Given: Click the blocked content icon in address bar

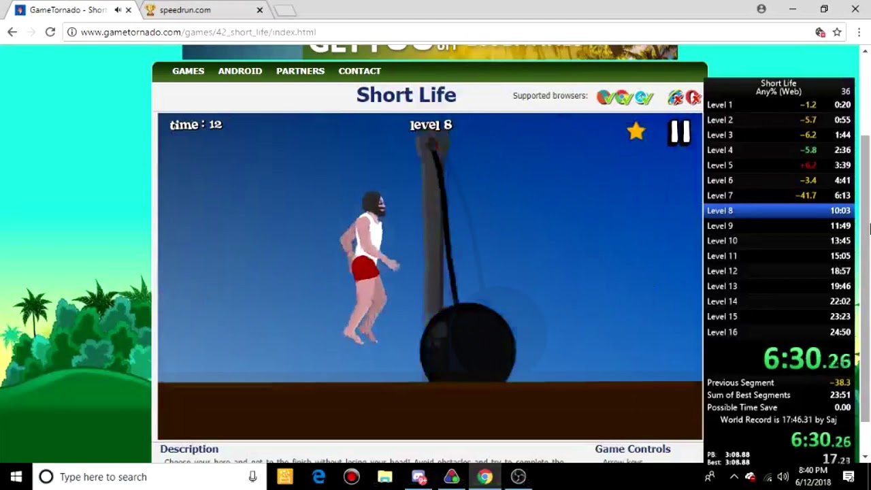Looking at the screenshot, I should [820, 32].
